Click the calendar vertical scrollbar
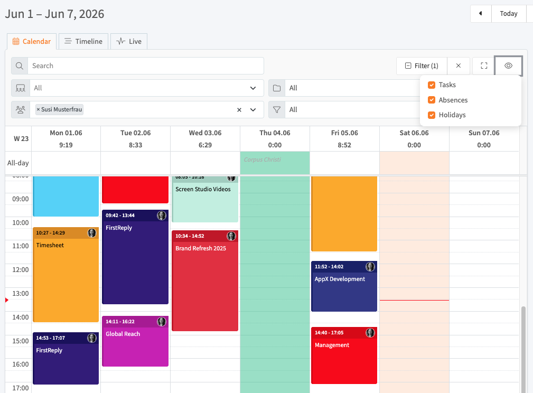The image size is (533, 393). coord(523,350)
